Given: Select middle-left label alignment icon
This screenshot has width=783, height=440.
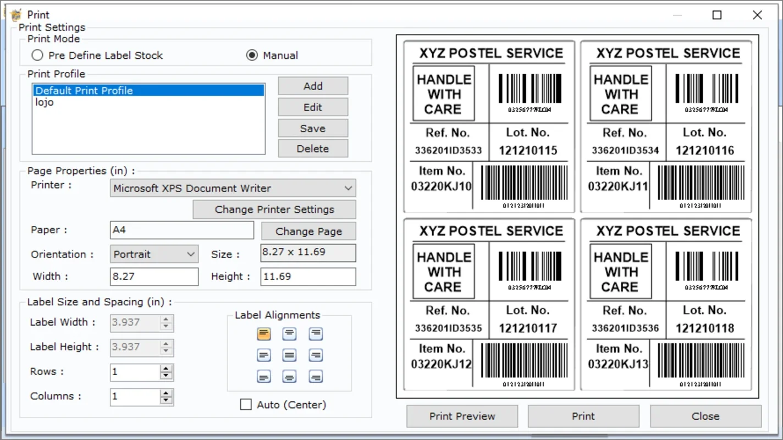Looking at the screenshot, I should tap(264, 355).
